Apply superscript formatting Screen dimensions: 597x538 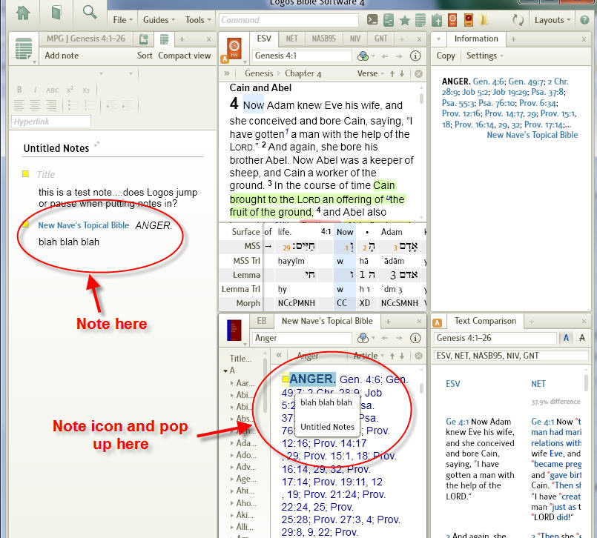[70, 90]
